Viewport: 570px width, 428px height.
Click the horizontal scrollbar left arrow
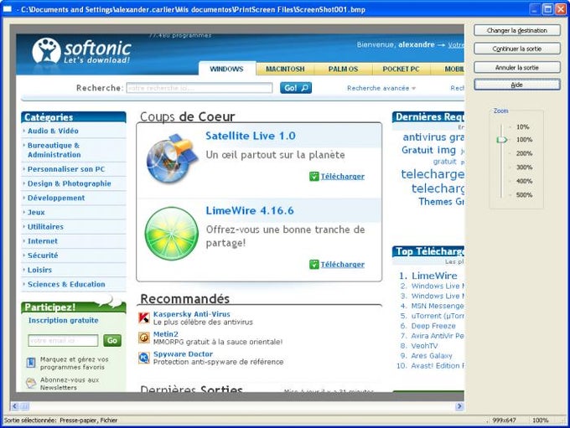click(15, 406)
